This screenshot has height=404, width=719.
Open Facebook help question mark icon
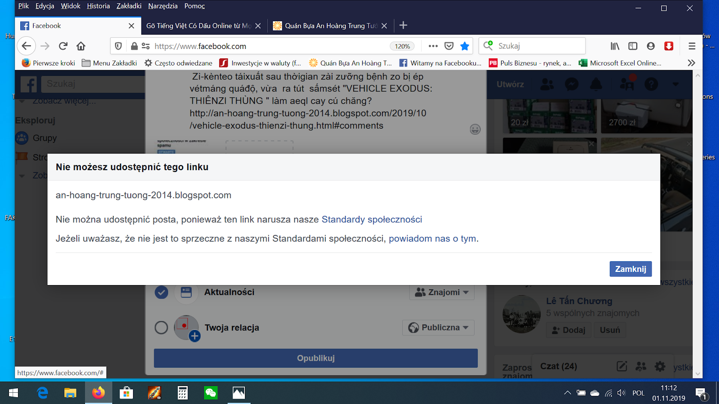(x=651, y=84)
